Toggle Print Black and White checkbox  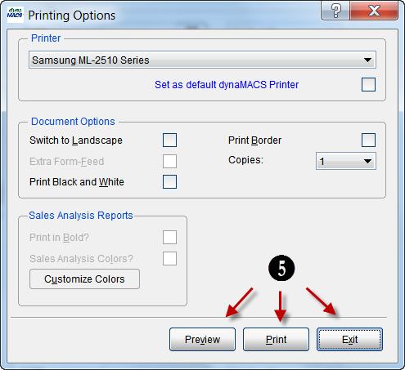tap(169, 182)
